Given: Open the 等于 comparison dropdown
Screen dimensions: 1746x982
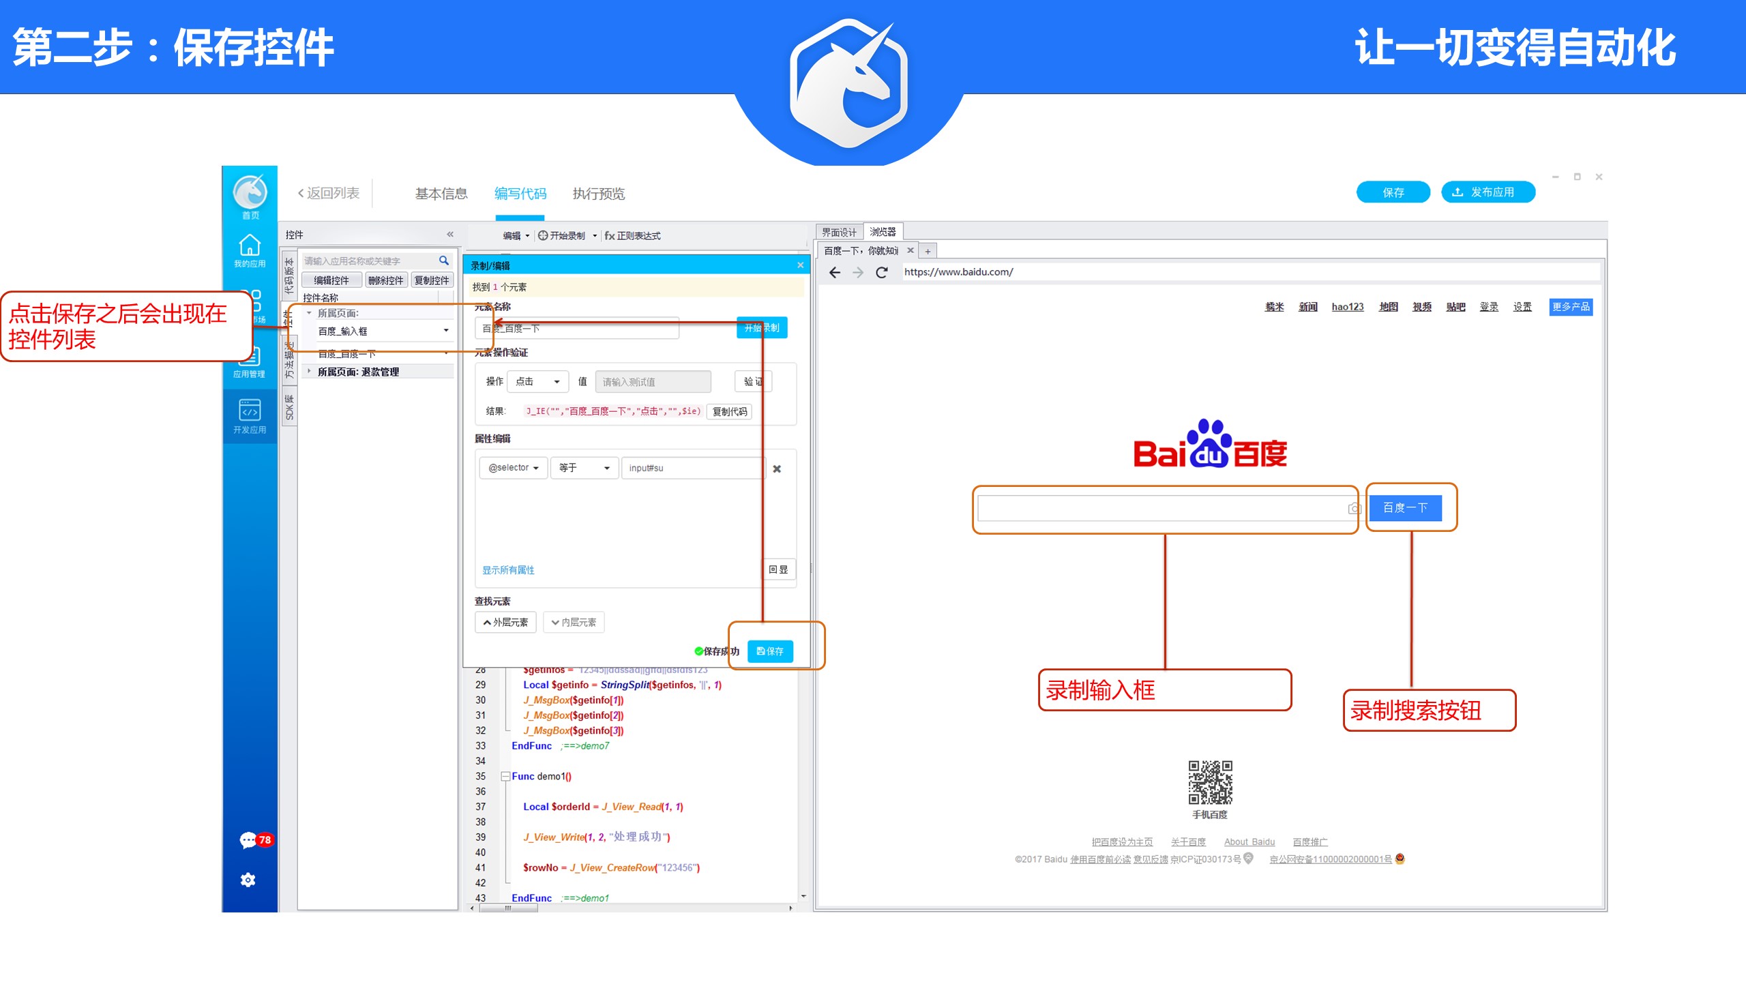Looking at the screenshot, I should [584, 468].
